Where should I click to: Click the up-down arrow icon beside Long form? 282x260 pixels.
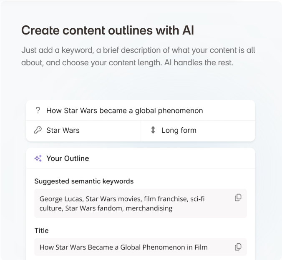153,130
